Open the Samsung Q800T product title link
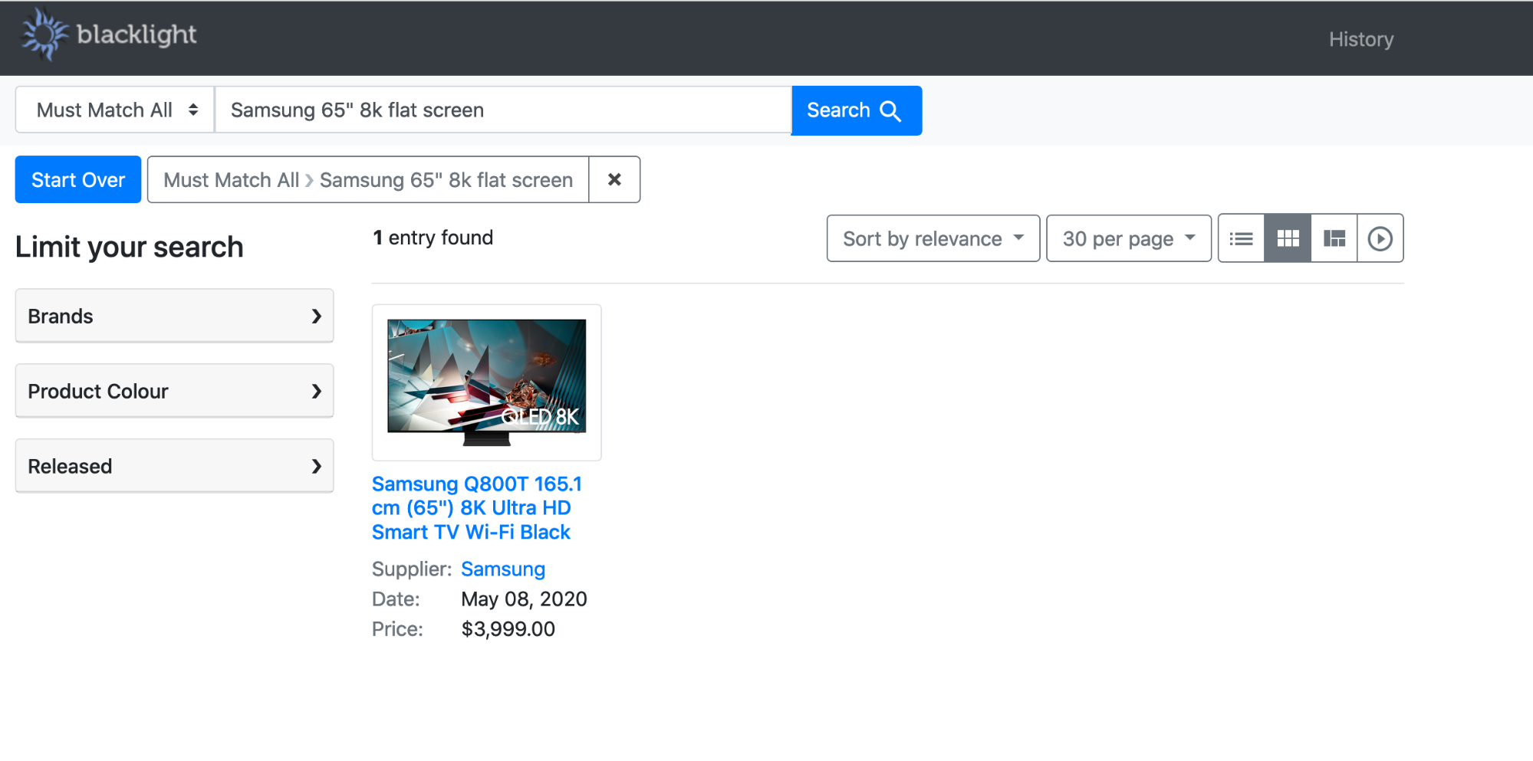 coord(477,508)
